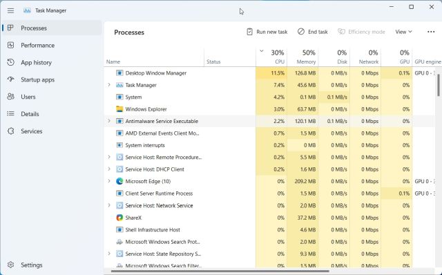
Task: Switch to the Performance page
Action: pos(52,45)
